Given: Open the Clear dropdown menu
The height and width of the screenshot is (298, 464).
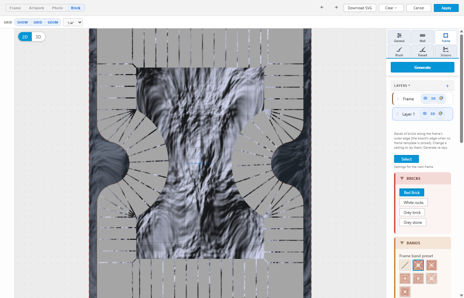Looking at the screenshot, I should [391, 8].
